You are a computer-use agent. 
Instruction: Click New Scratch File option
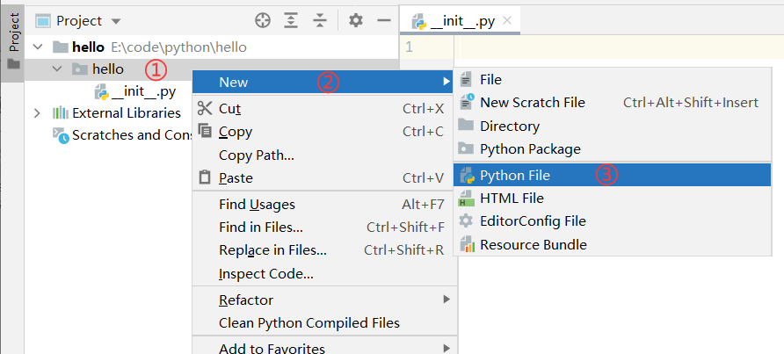[532, 103]
